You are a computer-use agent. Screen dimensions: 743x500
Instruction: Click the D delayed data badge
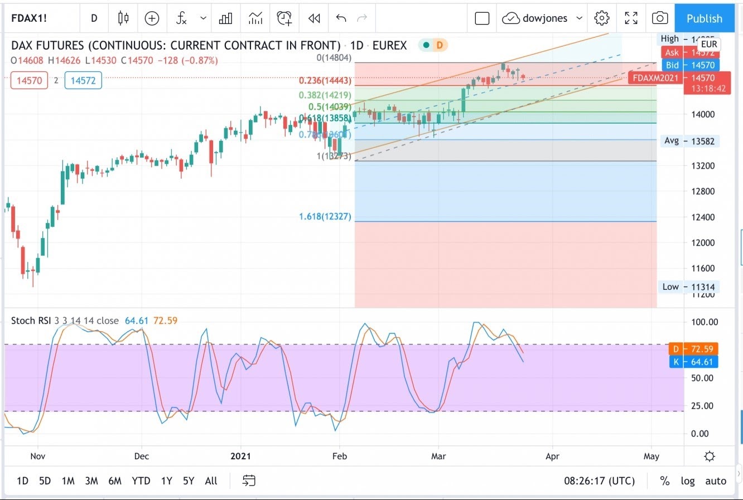440,45
